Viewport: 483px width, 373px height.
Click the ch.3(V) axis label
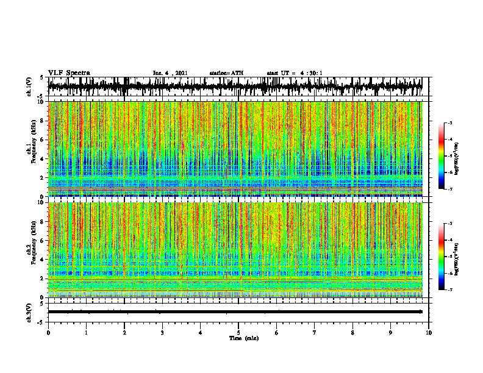click(x=29, y=313)
